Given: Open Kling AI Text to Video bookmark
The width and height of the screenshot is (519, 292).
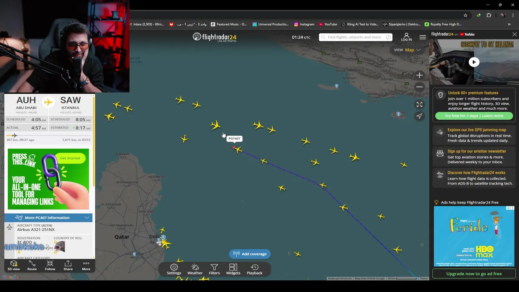Looking at the screenshot, I should point(360,24).
